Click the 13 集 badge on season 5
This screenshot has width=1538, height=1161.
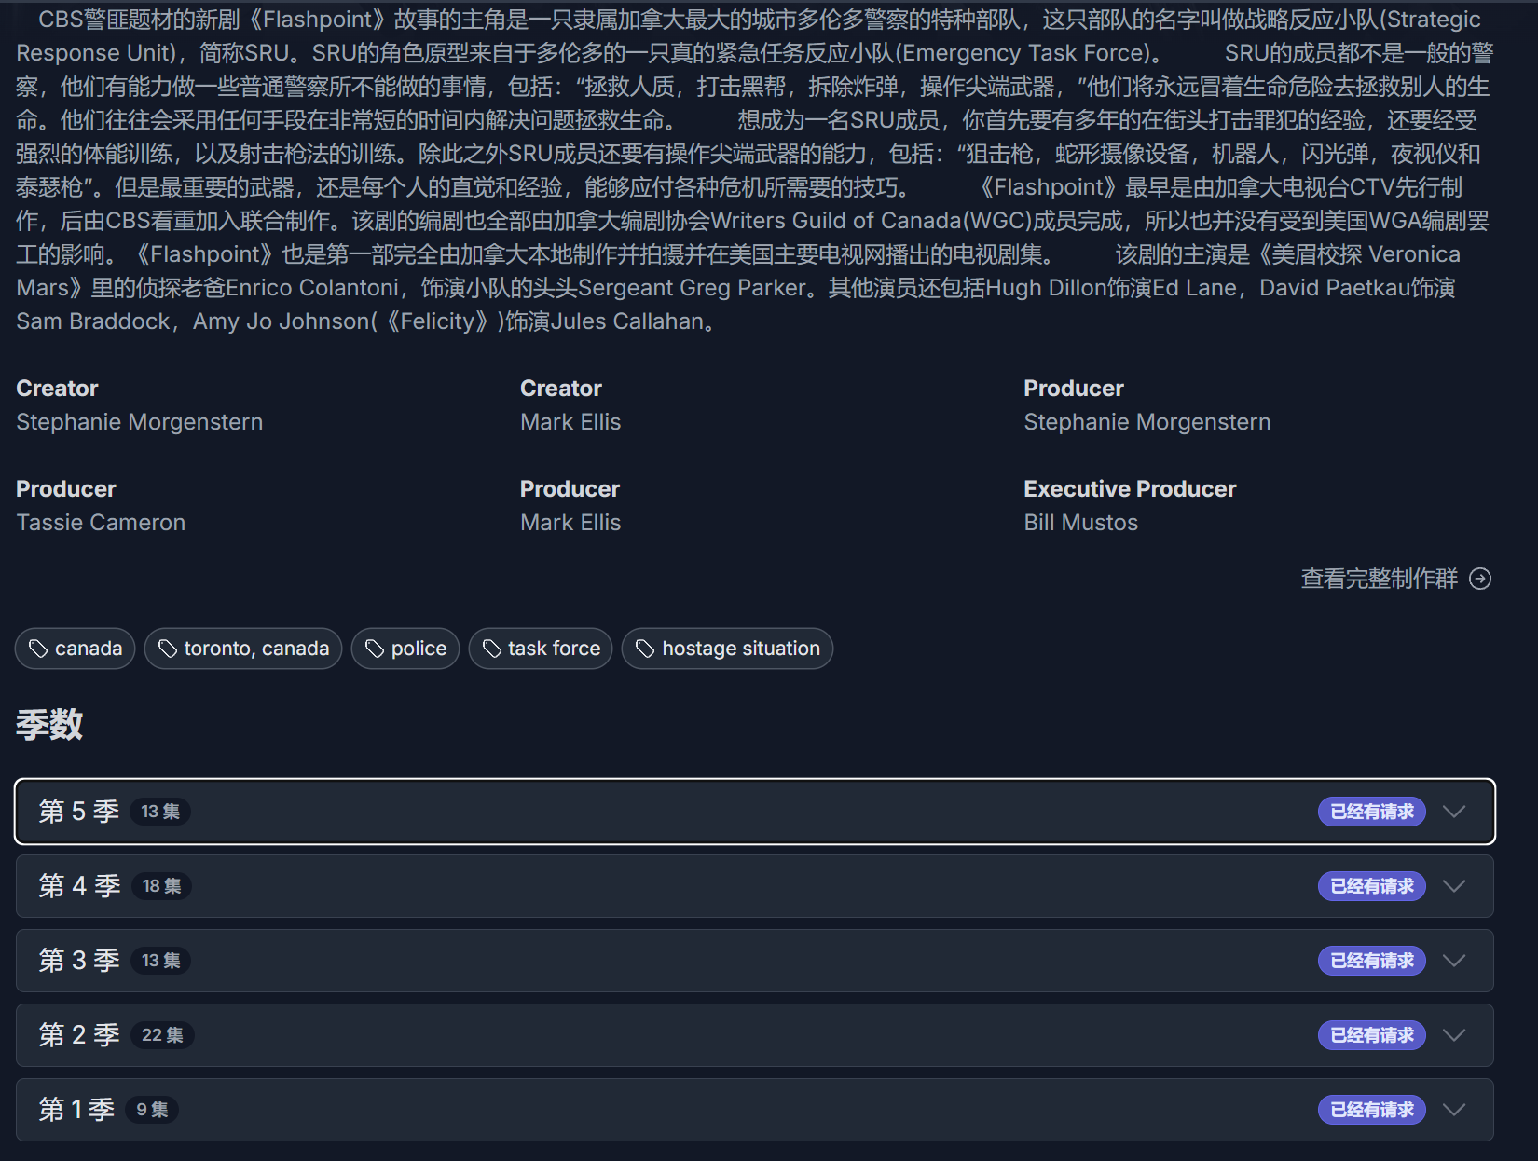(x=160, y=812)
